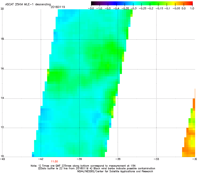Click the title 'ASCAT 25KM MLE-1 descending'

click(x=28, y=5)
